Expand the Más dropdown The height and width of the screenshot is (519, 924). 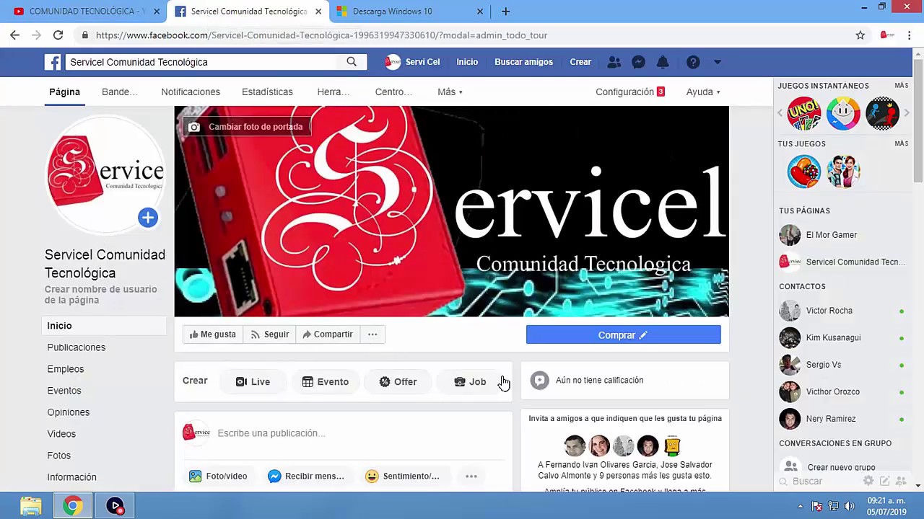click(450, 92)
